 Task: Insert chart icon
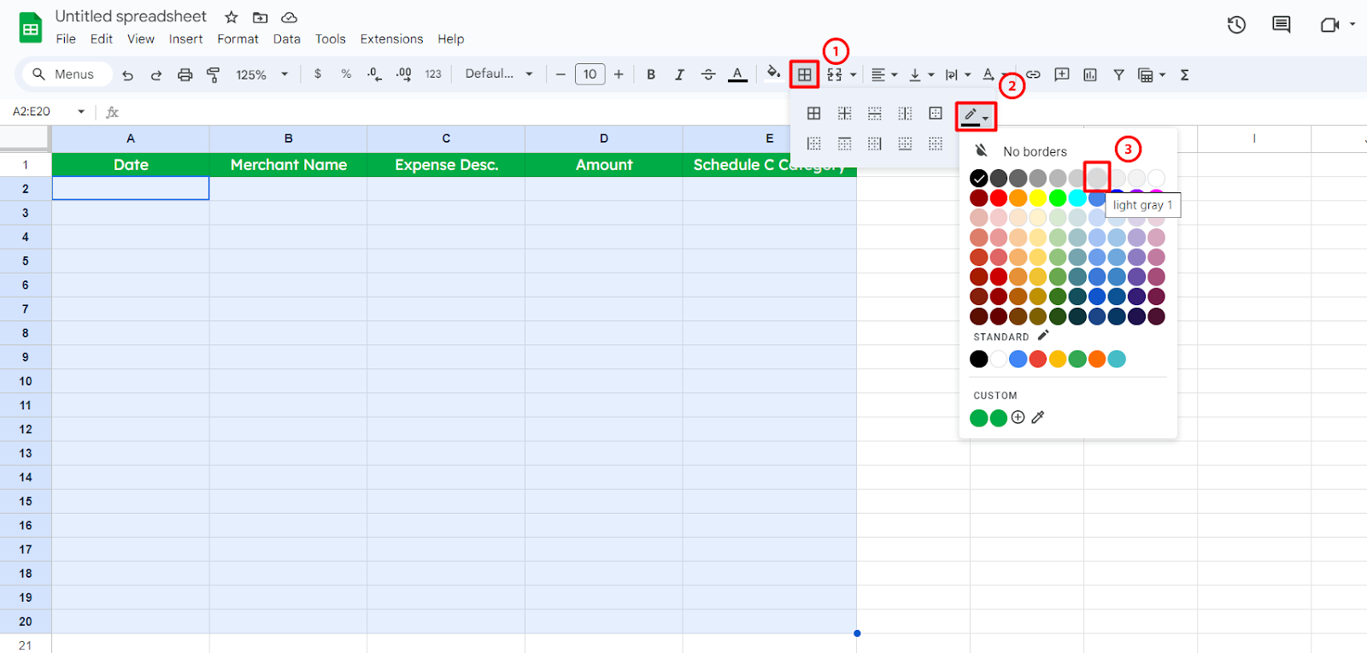click(x=1090, y=75)
